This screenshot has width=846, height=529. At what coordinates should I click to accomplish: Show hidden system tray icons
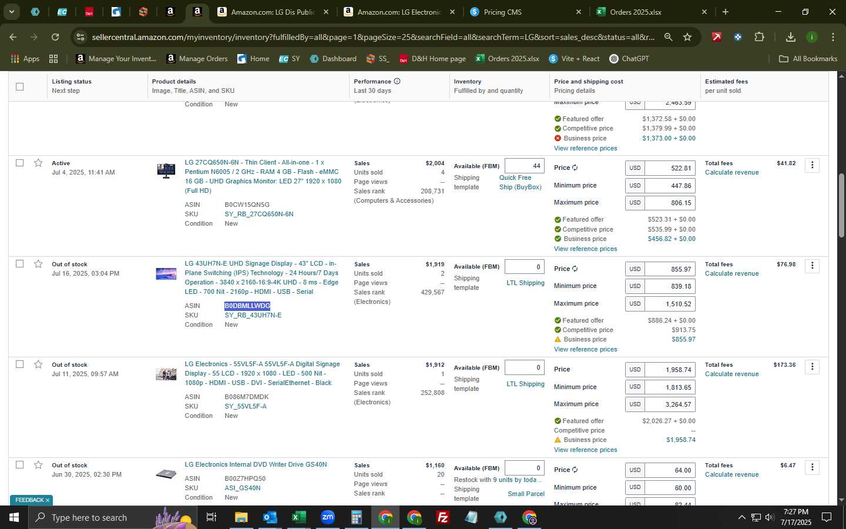[x=741, y=517]
